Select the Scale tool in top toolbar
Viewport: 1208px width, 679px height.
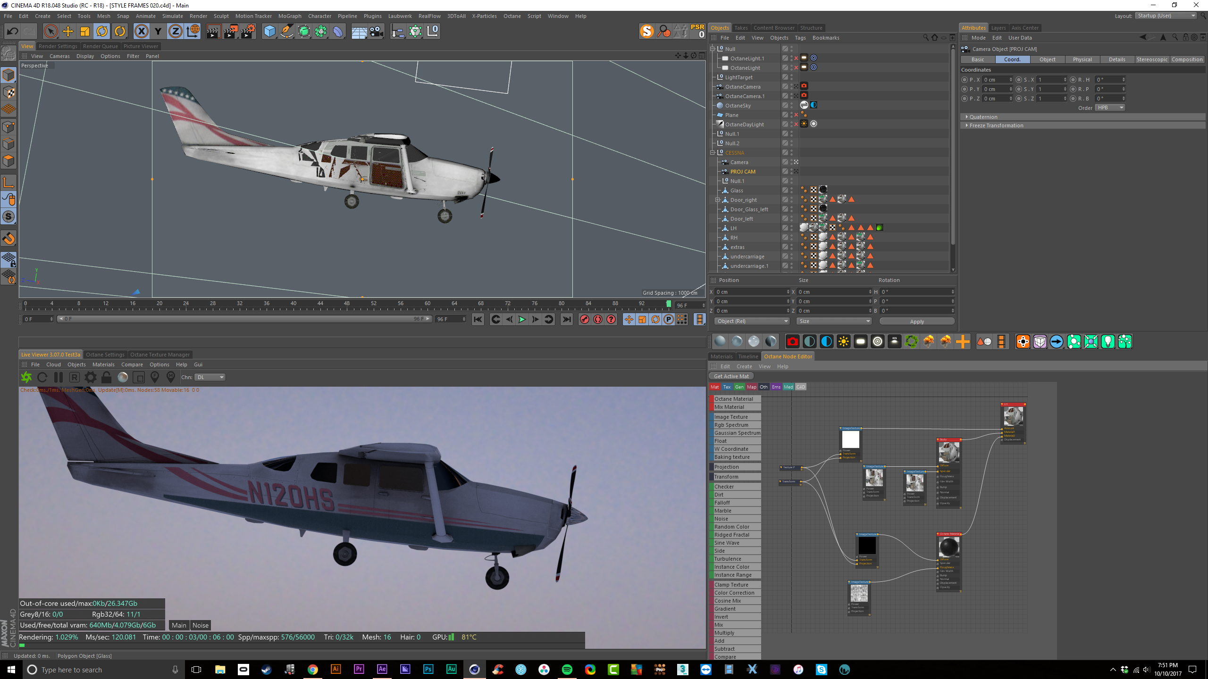(x=85, y=32)
